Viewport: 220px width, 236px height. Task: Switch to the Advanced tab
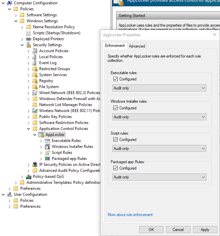[137, 46]
